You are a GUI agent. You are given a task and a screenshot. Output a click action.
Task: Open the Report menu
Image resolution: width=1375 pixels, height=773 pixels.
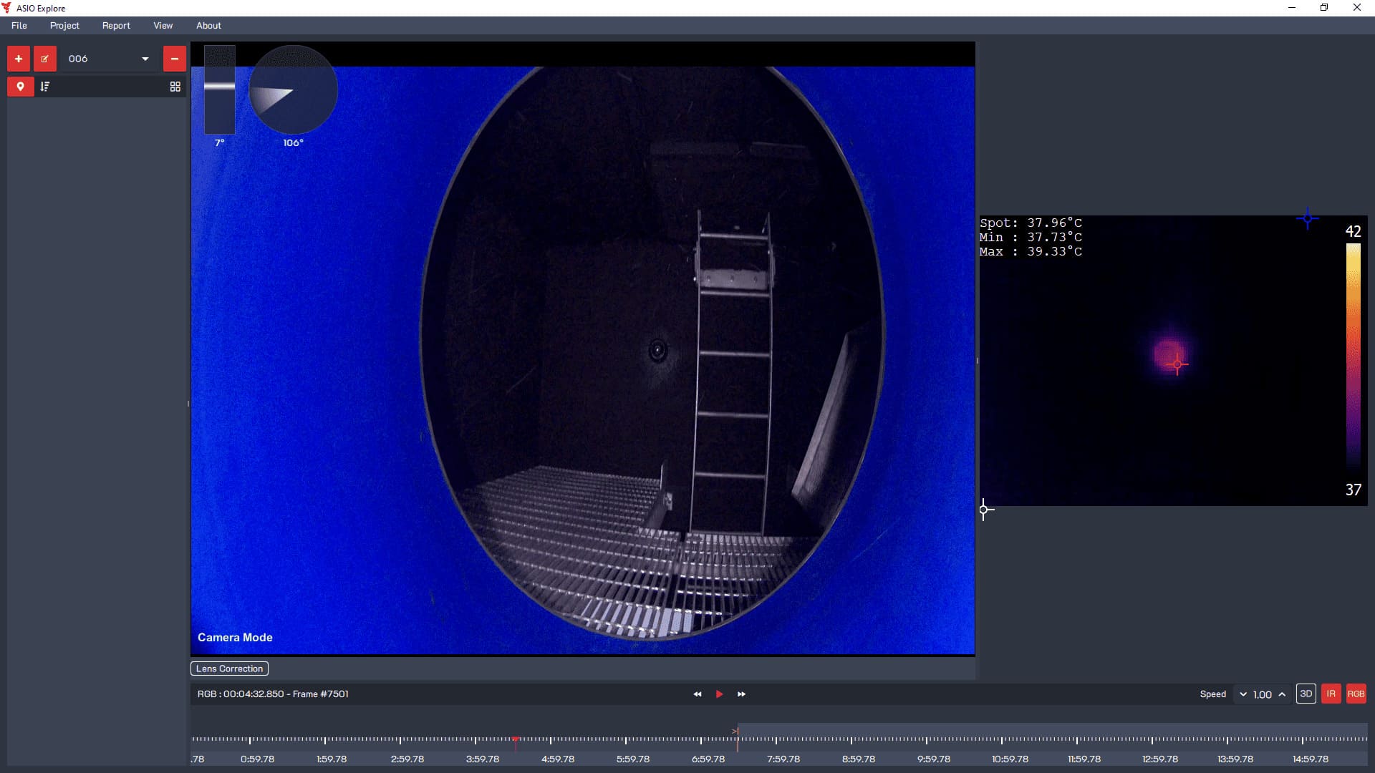116,25
